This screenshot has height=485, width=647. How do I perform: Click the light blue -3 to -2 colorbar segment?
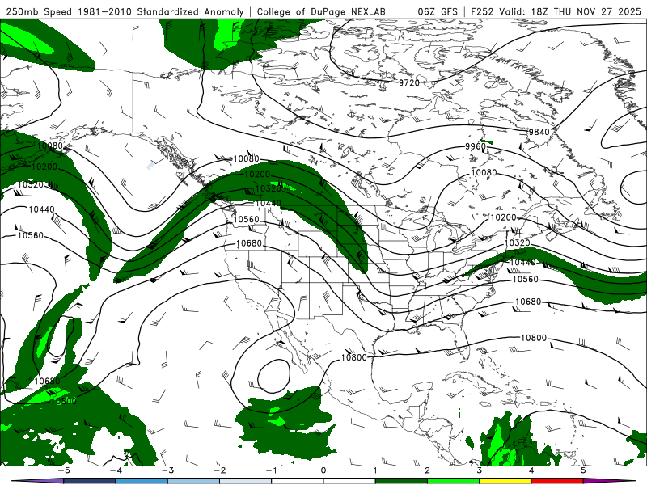click(193, 481)
